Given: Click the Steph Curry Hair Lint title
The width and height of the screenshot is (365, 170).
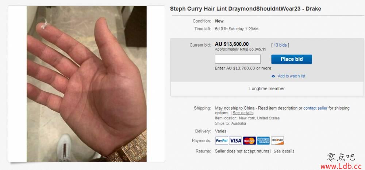Looking at the screenshot, I should point(246,9).
